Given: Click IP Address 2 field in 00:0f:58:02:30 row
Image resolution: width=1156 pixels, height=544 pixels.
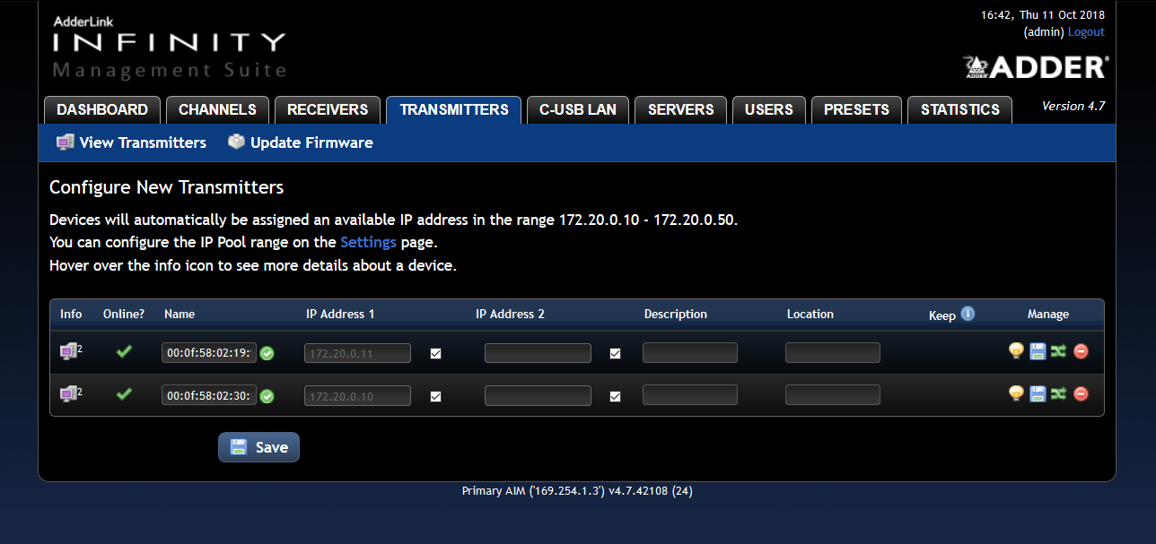Looking at the screenshot, I should pyautogui.click(x=538, y=395).
